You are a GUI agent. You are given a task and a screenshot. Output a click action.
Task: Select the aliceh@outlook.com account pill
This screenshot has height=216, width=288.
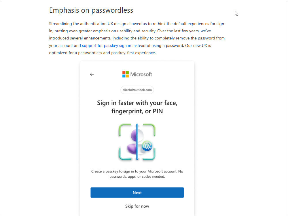coord(137,90)
